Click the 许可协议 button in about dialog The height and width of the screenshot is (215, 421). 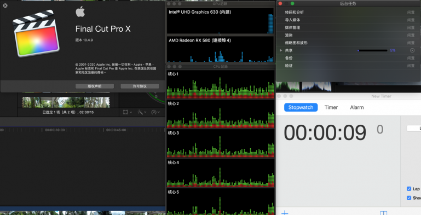coord(140,86)
